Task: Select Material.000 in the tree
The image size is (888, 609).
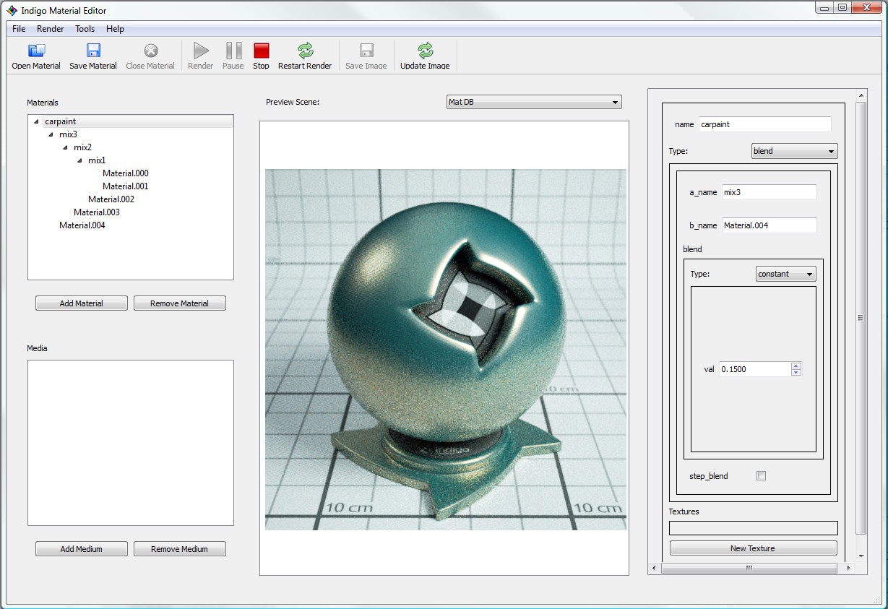Action: click(126, 173)
